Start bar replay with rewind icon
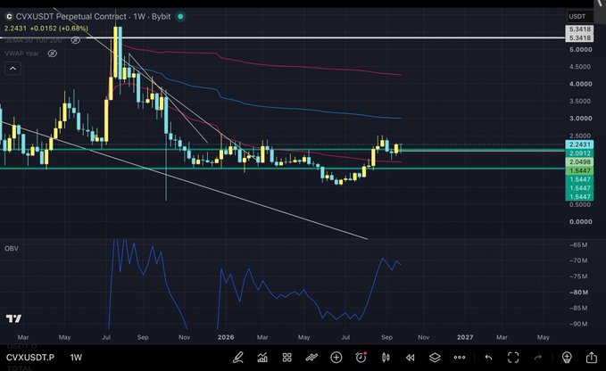Image resolution: width=606 pixels, height=371 pixels. [410, 358]
